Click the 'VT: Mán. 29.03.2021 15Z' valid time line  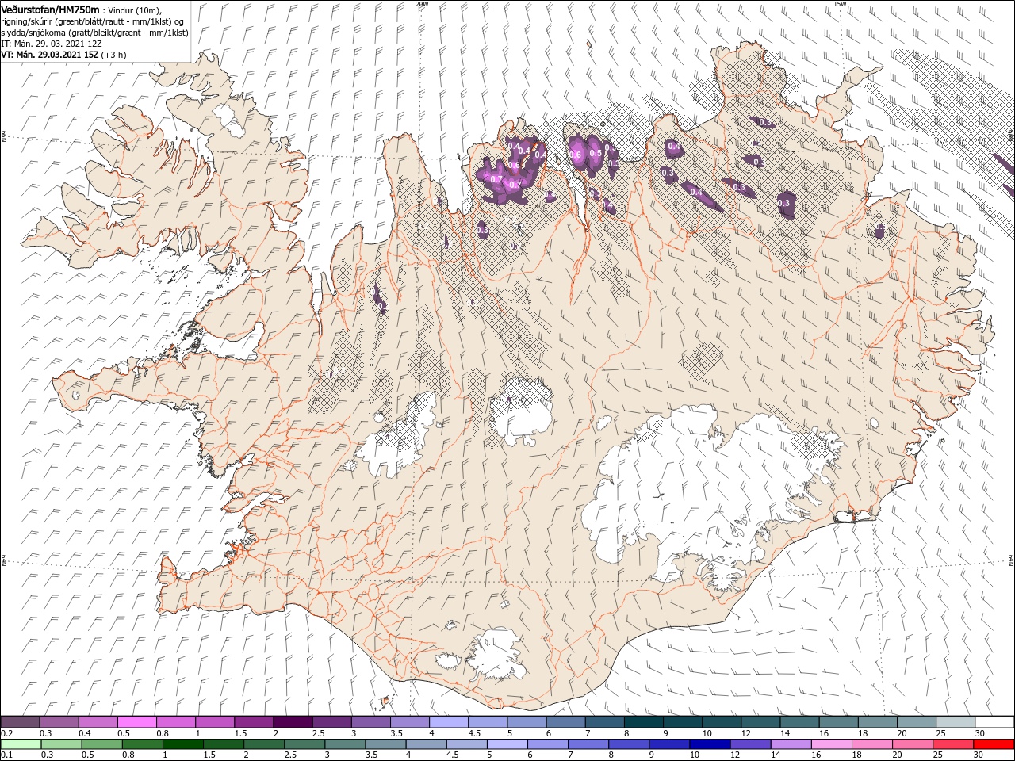point(63,55)
